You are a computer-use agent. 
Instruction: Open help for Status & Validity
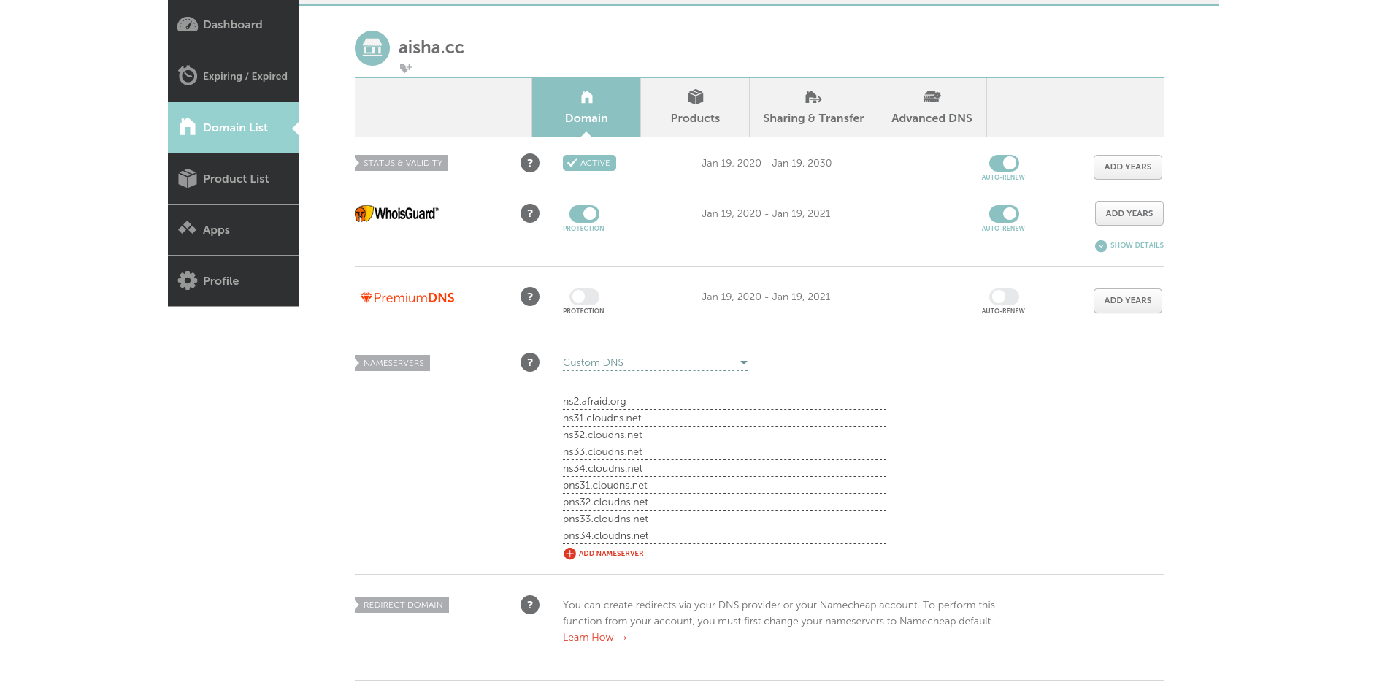coord(529,163)
